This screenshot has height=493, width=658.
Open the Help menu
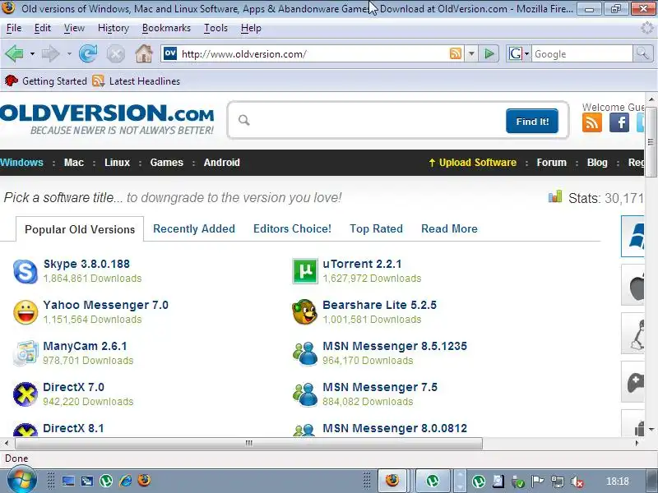coord(251,28)
